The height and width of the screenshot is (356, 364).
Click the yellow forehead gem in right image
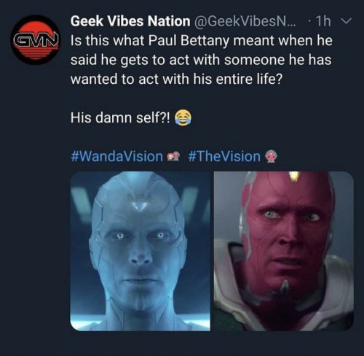295,177
